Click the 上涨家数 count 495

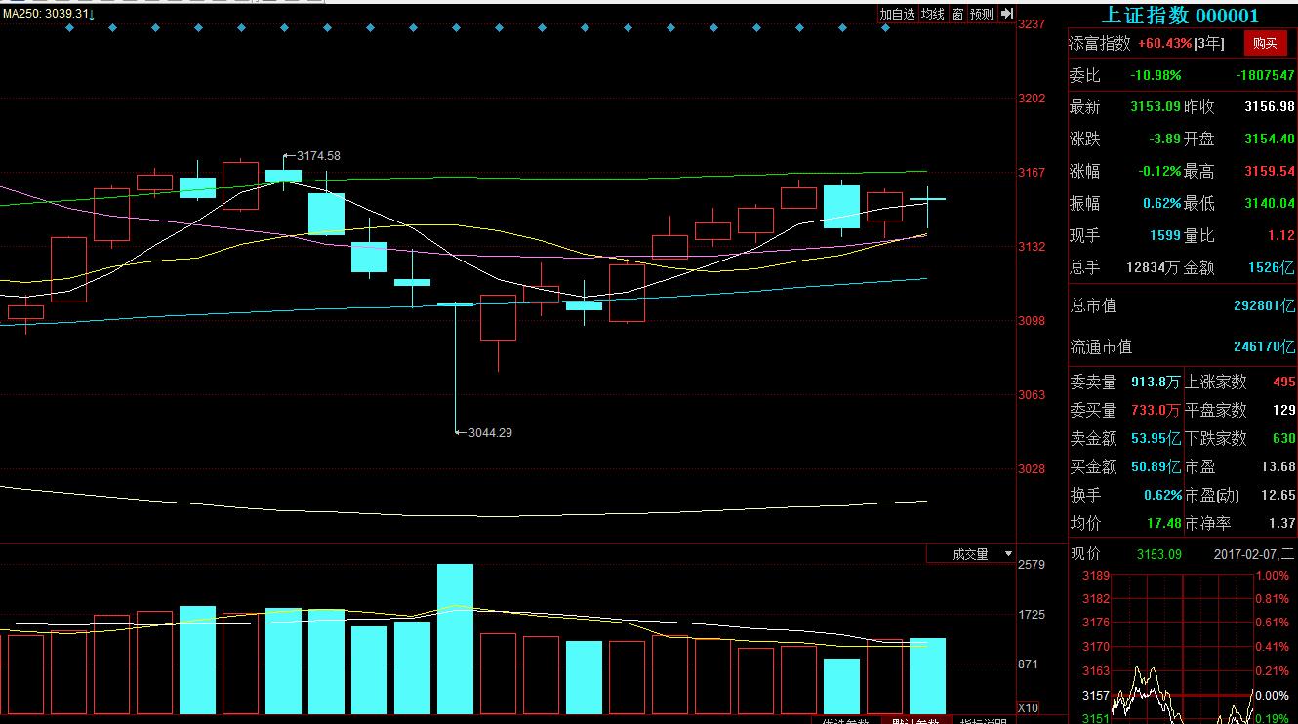pos(1283,382)
